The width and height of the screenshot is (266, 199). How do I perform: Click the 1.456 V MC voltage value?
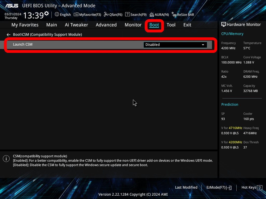coord(227,91)
